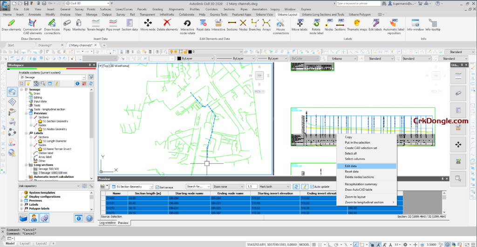The image size is (477, 247).
Task: Open the Manholes data tool
Action: click(x=79, y=25)
